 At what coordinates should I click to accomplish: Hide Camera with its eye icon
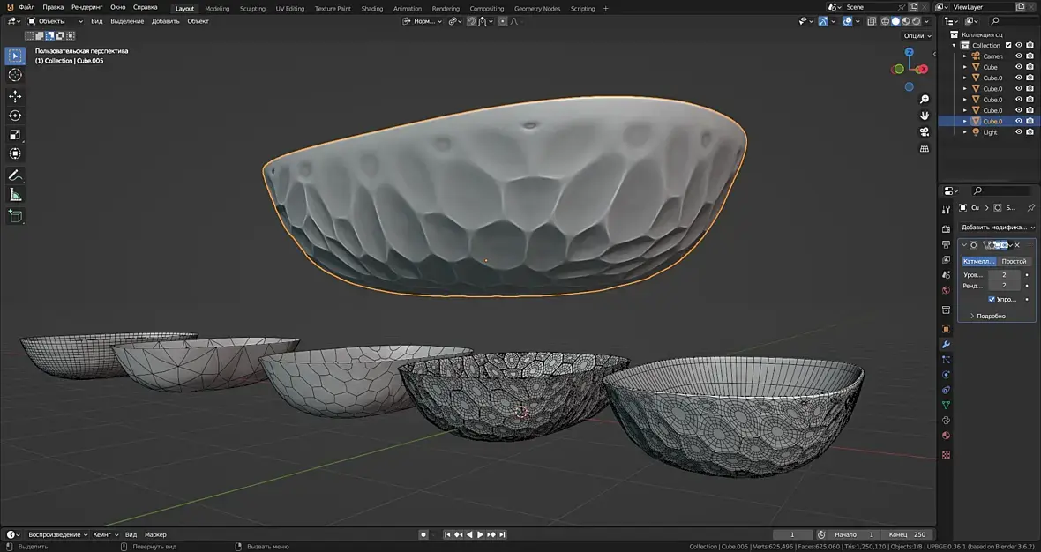1019,56
